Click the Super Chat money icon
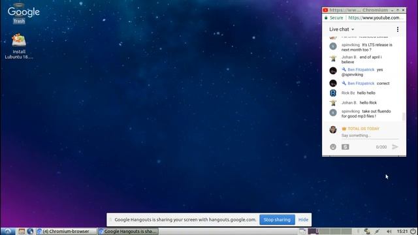This screenshot has height=235, width=418. [x=346, y=147]
